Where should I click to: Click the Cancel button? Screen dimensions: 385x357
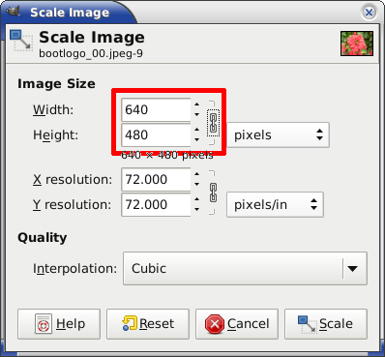[237, 324]
